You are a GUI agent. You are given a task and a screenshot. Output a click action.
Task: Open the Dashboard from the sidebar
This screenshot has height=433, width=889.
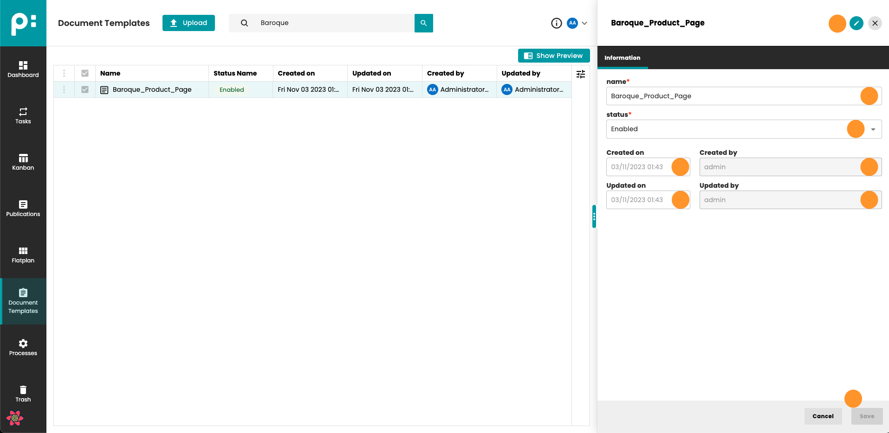click(23, 69)
